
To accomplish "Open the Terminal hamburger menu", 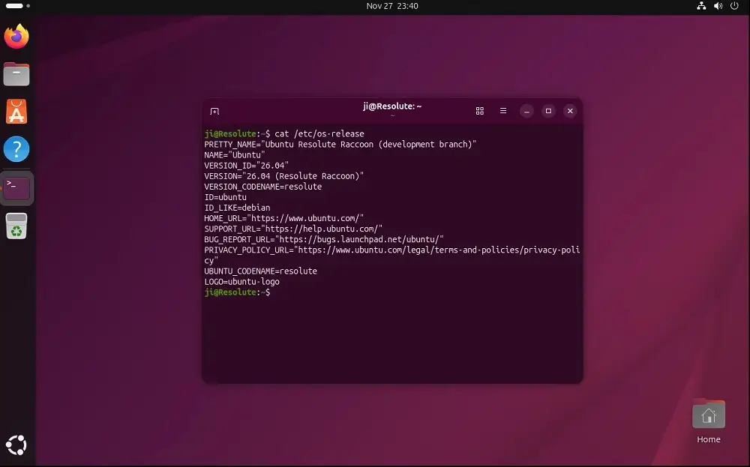I will [503, 110].
